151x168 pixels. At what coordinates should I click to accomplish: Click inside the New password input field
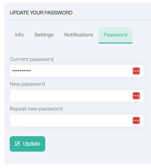tap(77, 96)
